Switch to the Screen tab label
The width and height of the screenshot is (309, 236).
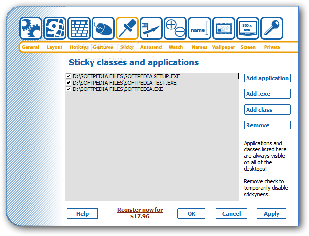(248, 47)
